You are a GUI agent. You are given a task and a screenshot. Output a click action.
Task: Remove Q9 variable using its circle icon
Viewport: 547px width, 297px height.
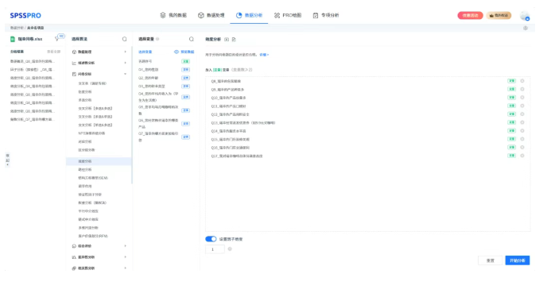tap(522, 89)
